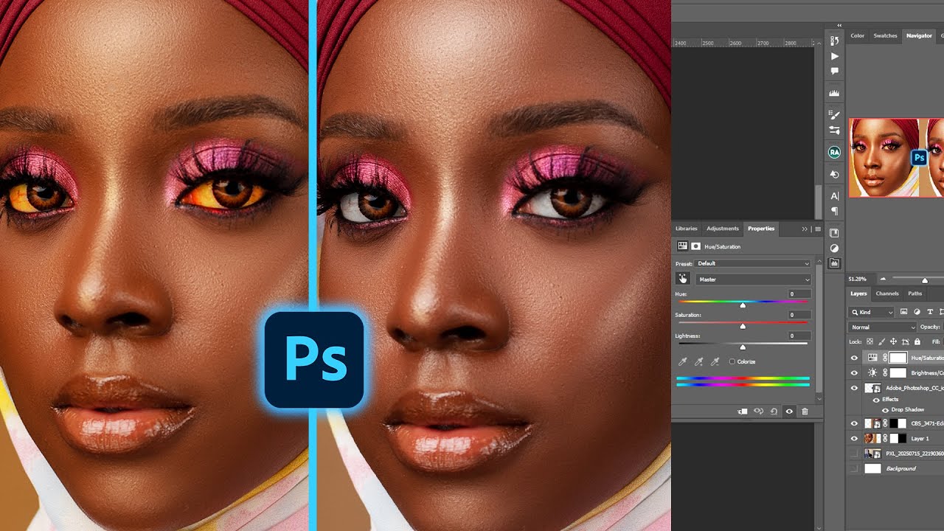Viewport: 944px width, 531px height.
Task: Switch to the Color tab
Action: point(858,35)
